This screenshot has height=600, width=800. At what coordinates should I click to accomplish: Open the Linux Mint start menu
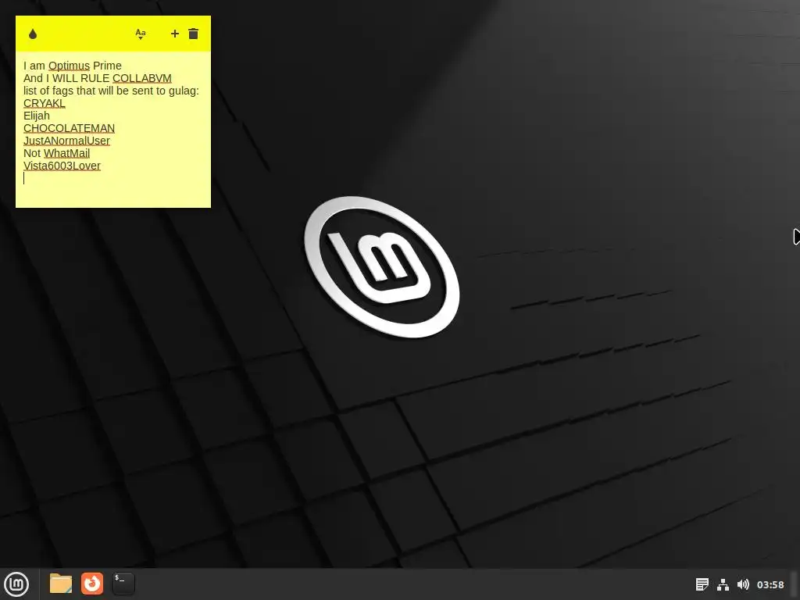pos(16,584)
